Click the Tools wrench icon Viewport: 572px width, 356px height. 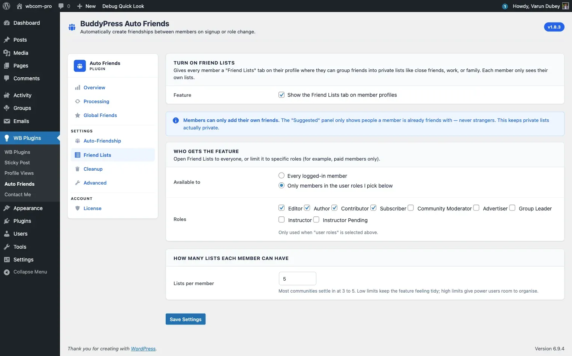[7, 247]
